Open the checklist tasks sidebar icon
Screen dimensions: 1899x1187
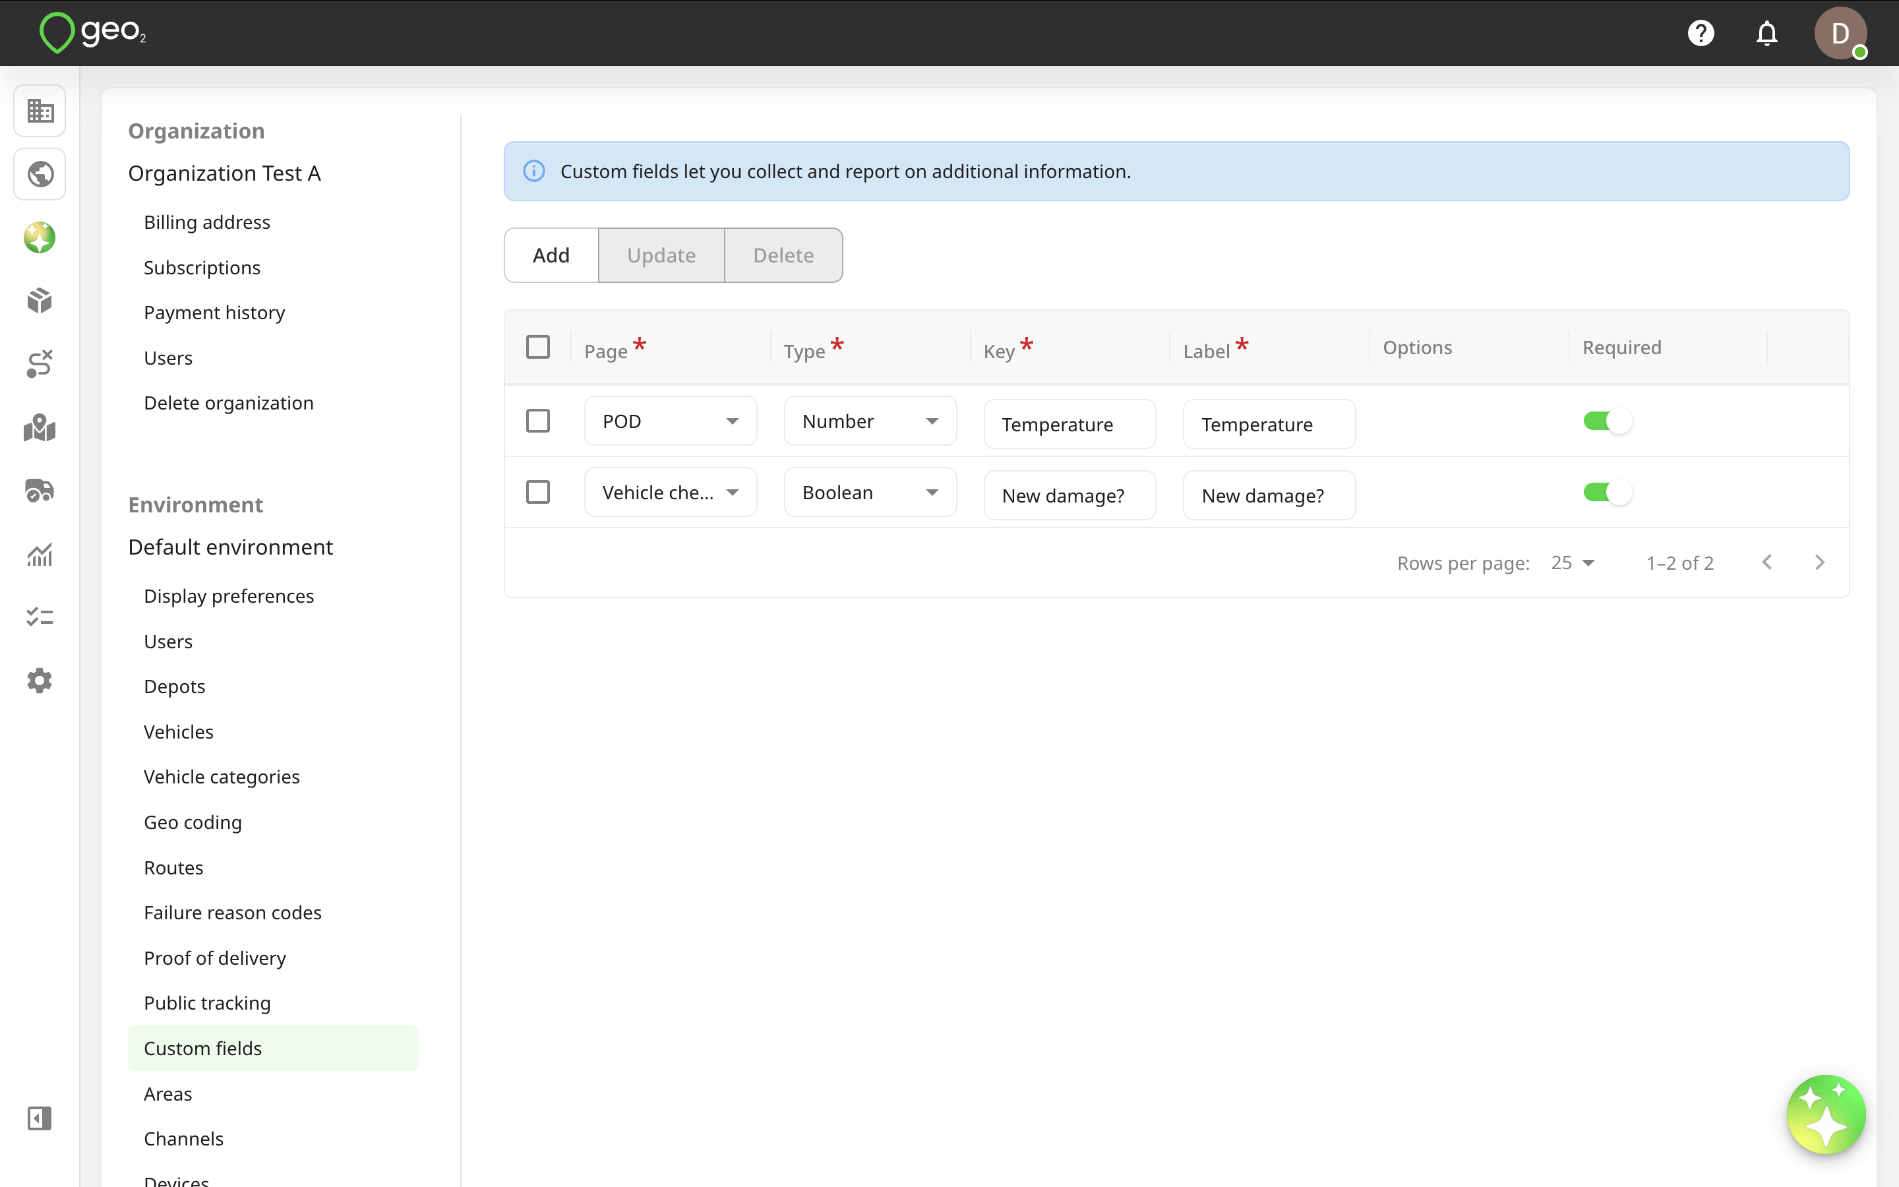[40, 617]
